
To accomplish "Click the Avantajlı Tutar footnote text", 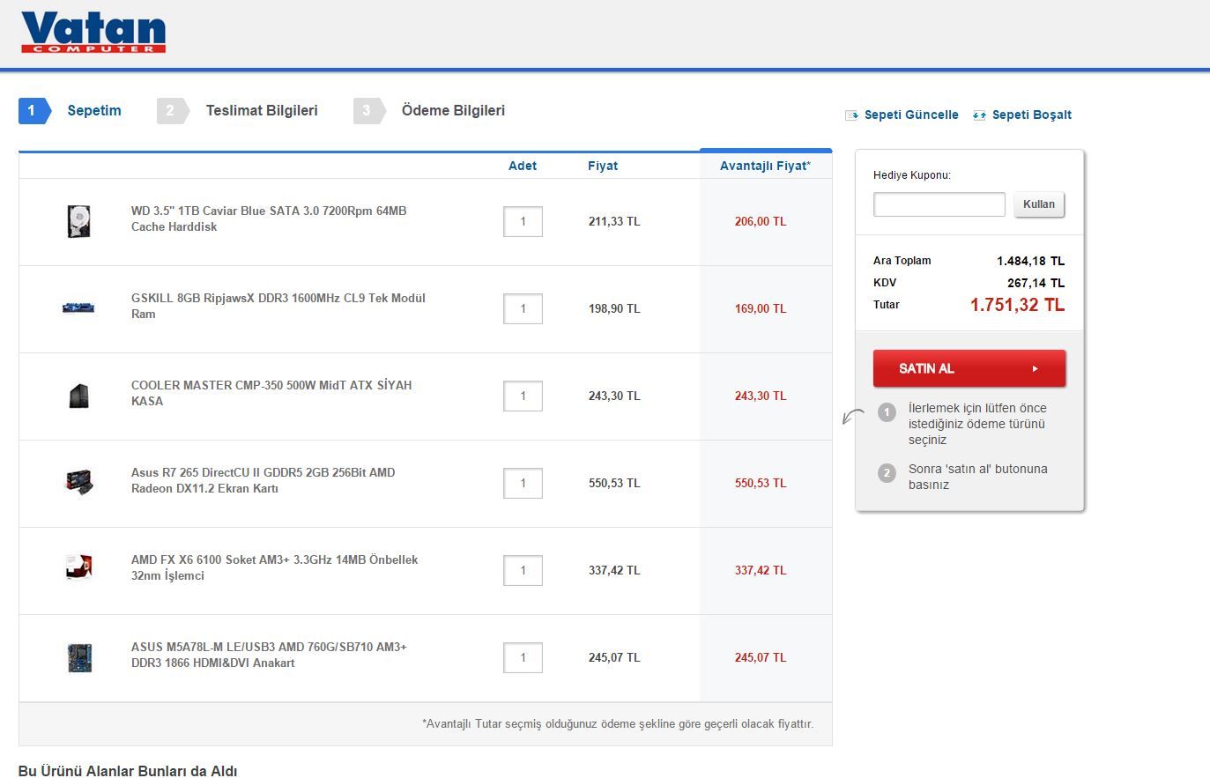I will click(x=618, y=723).
